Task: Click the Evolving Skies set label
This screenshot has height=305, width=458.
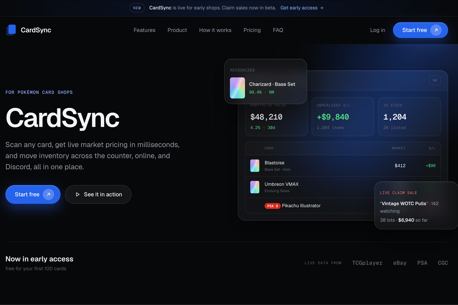Action: click(277, 191)
